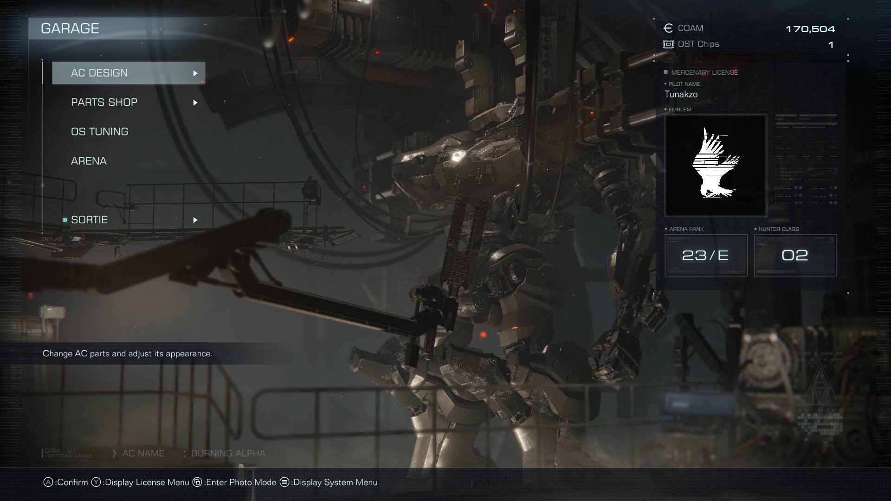Click the COAM label
The height and width of the screenshot is (501, 891).
(x=691, y=28)
